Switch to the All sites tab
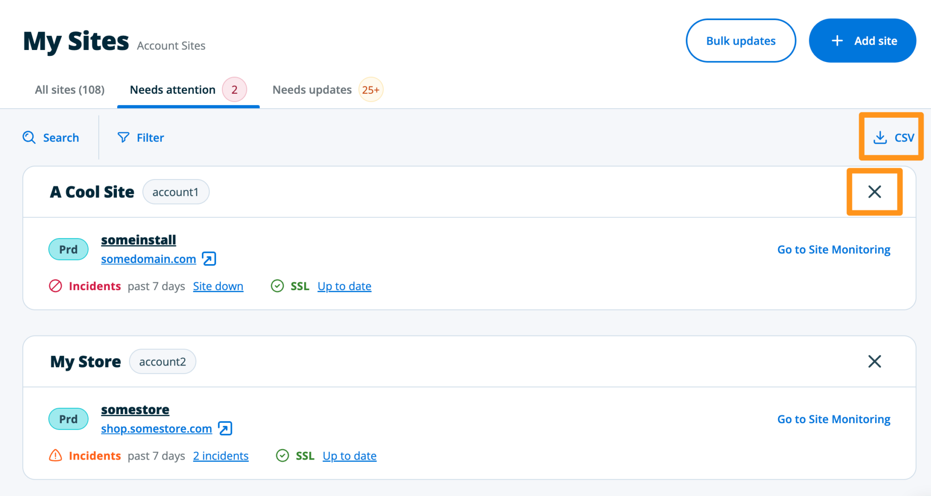 coord(69,90)
